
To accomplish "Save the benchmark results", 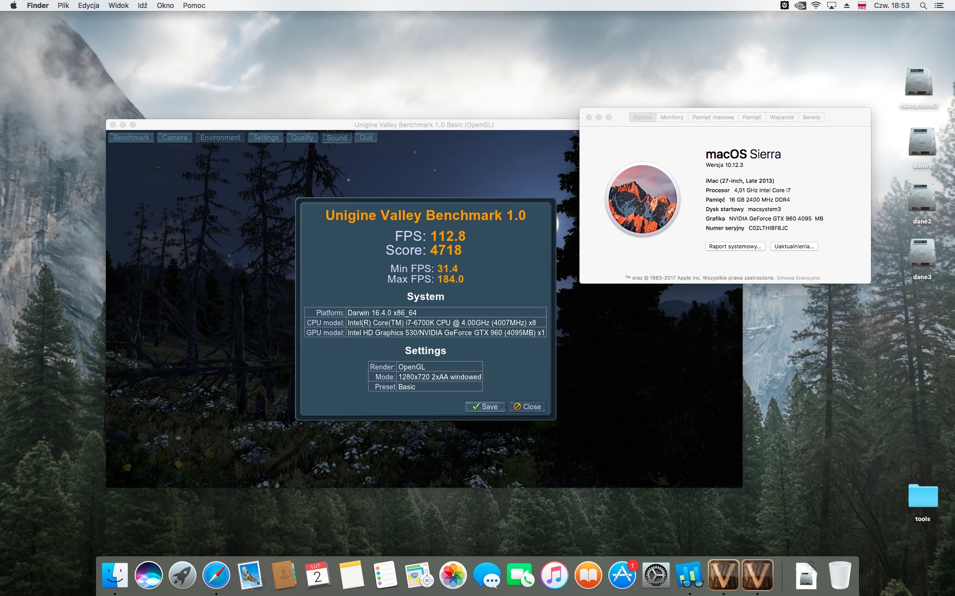I will click(x=485, y=407).
